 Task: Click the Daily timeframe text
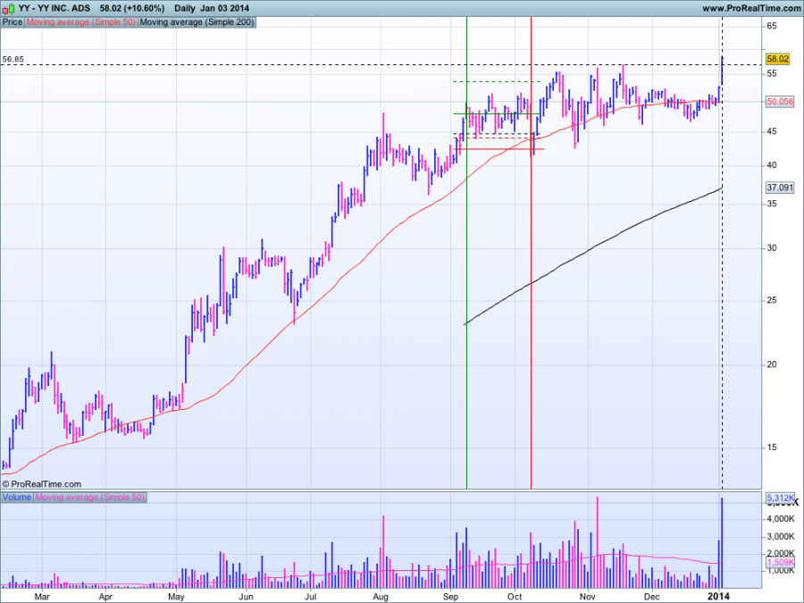click(x=185, y=8)
